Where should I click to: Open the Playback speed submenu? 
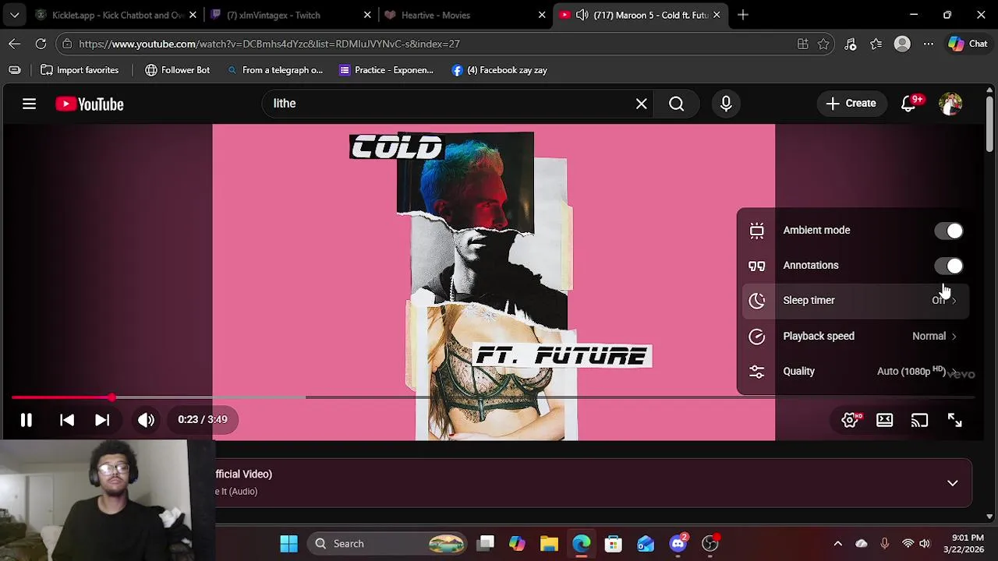(855, 336)
